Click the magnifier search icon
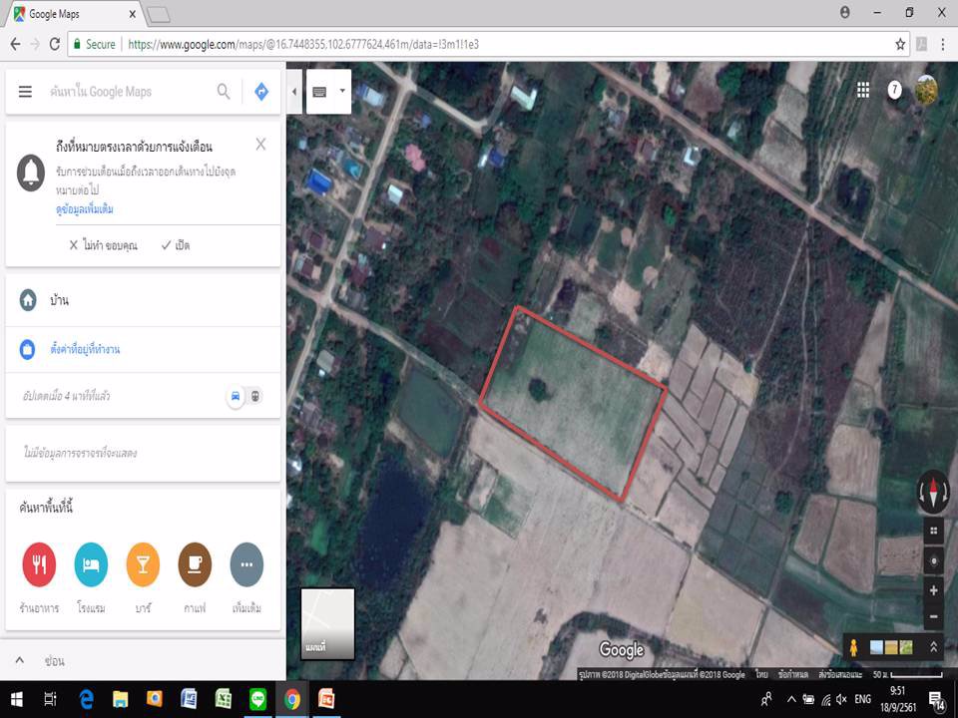 click(x=224, y=92)
